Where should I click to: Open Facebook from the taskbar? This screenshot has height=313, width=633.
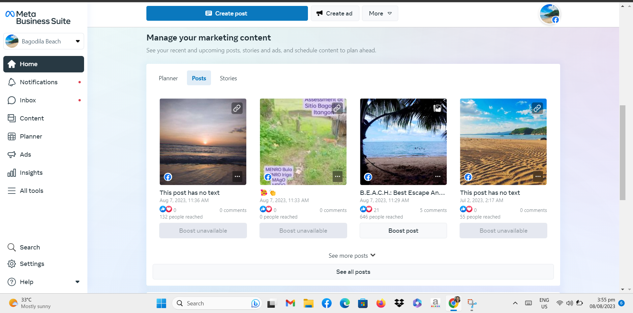(x=327, y=303)
